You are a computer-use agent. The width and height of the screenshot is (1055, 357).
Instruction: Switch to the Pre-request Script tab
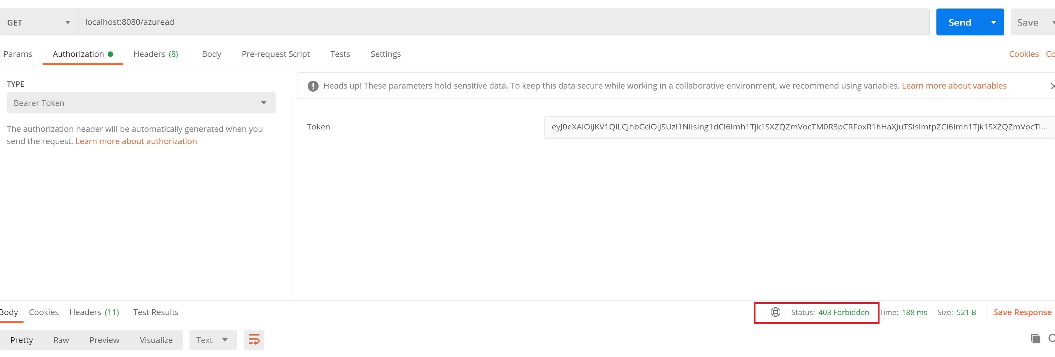(x=276, y=53)
